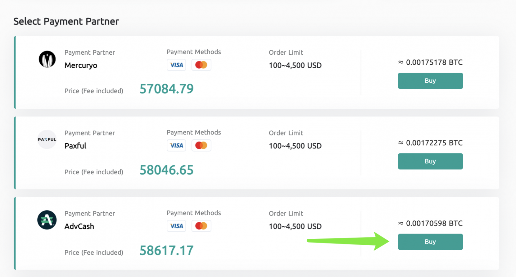This screenshot has height=277, width=516.
Task: Select the Mastercard payment icon under Paxful
Action: (201, 145)
